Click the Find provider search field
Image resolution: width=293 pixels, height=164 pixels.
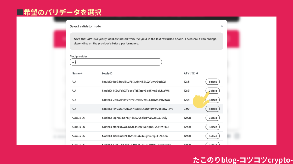click(x=116, y=62)
